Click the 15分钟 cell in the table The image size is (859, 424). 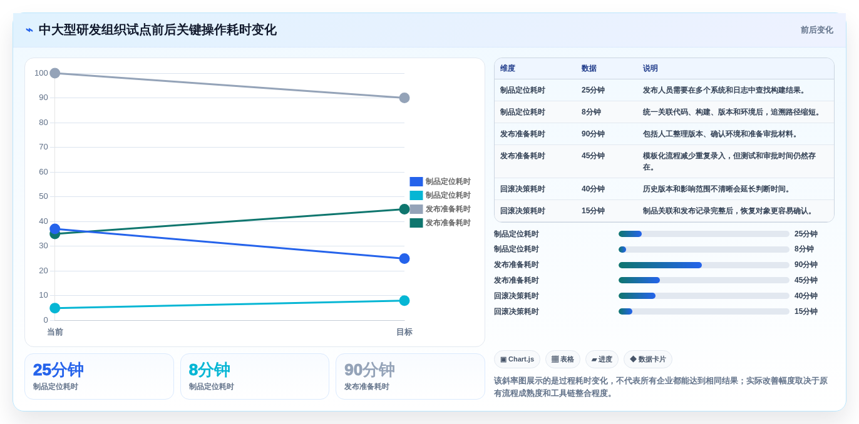pyautogui.click(x=593, y=211)
